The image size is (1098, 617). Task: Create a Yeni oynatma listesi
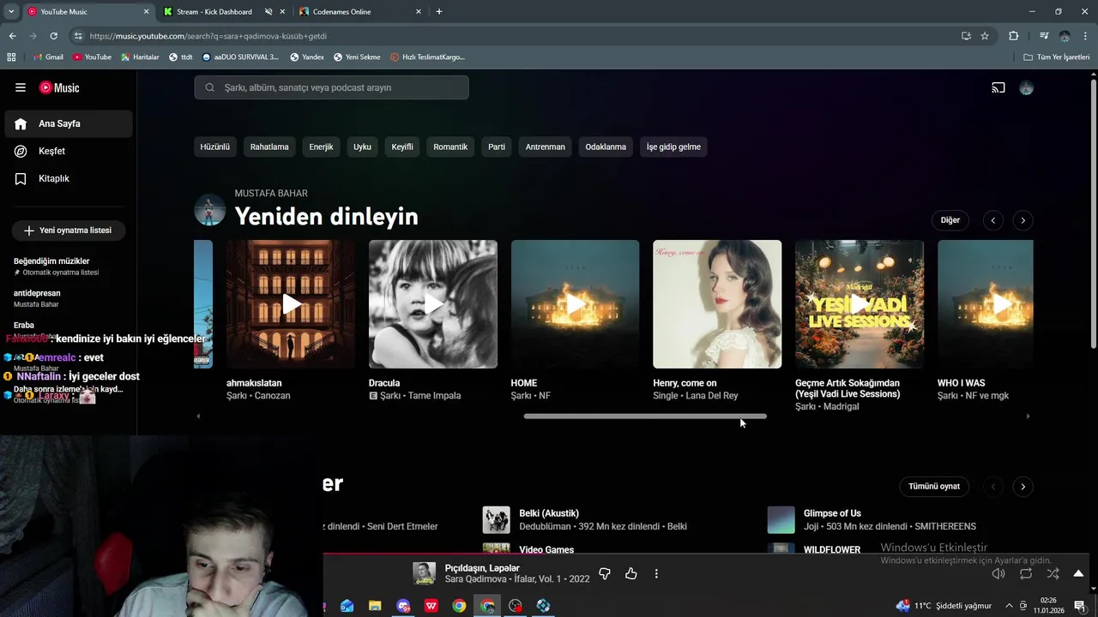[x=68, y=231]
